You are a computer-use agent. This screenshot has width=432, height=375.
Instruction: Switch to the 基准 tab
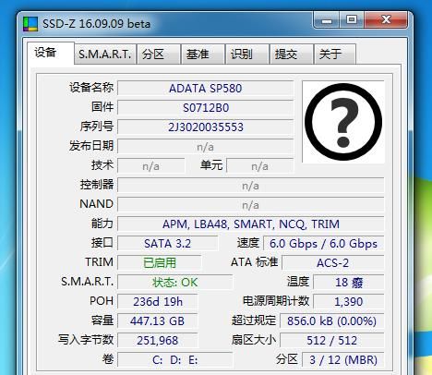(203, 54)
